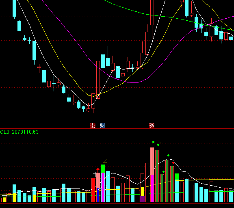The image size is (234, 208).
Task: Click the long red hollow candlestick at the reversal
Action: (x=98, y=80)
